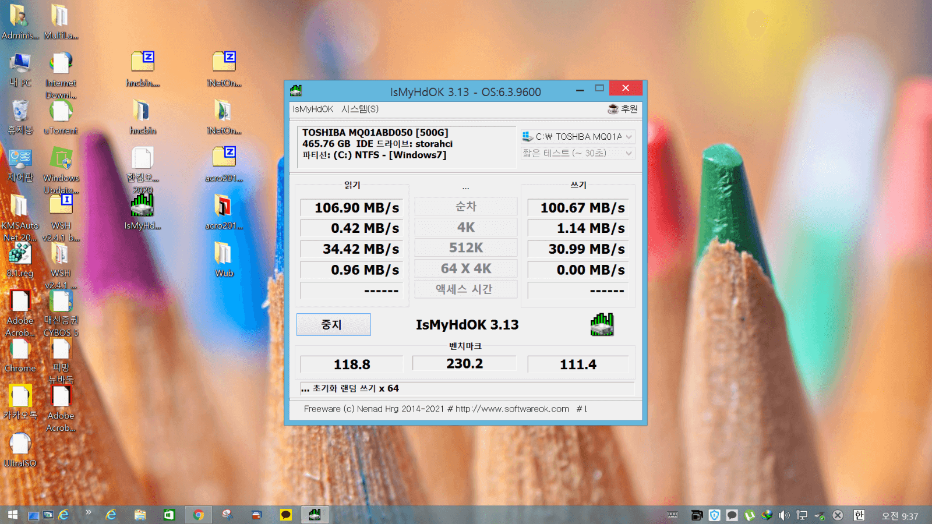The height and width of the screenshot is (524, 932).
Task: Open the IsMyHdOK desktop shortcut
Action: pos(142,211)
